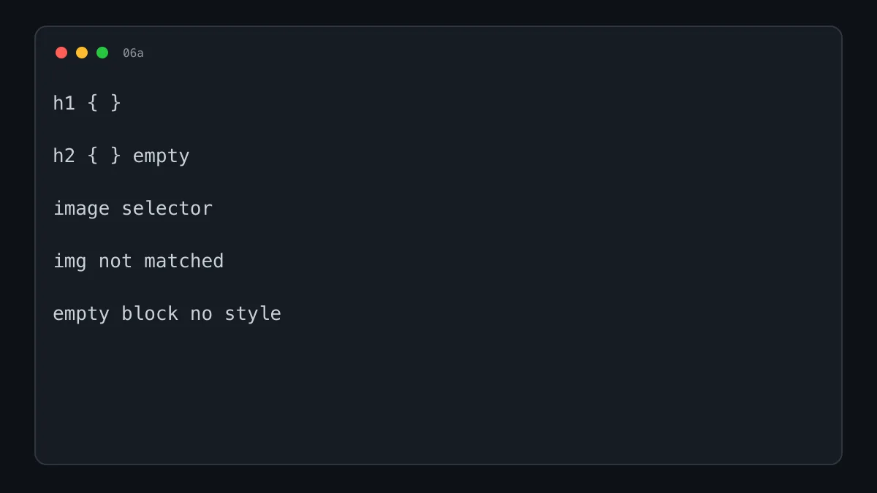Click the word image
This screenshot has width=877, height=493.
81,209
